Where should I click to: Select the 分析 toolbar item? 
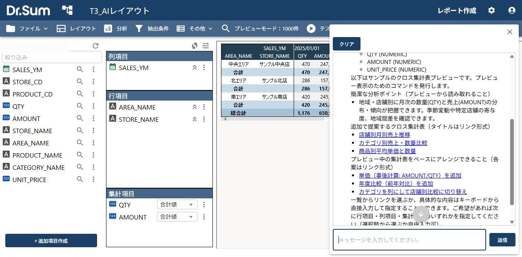(116, 29)
